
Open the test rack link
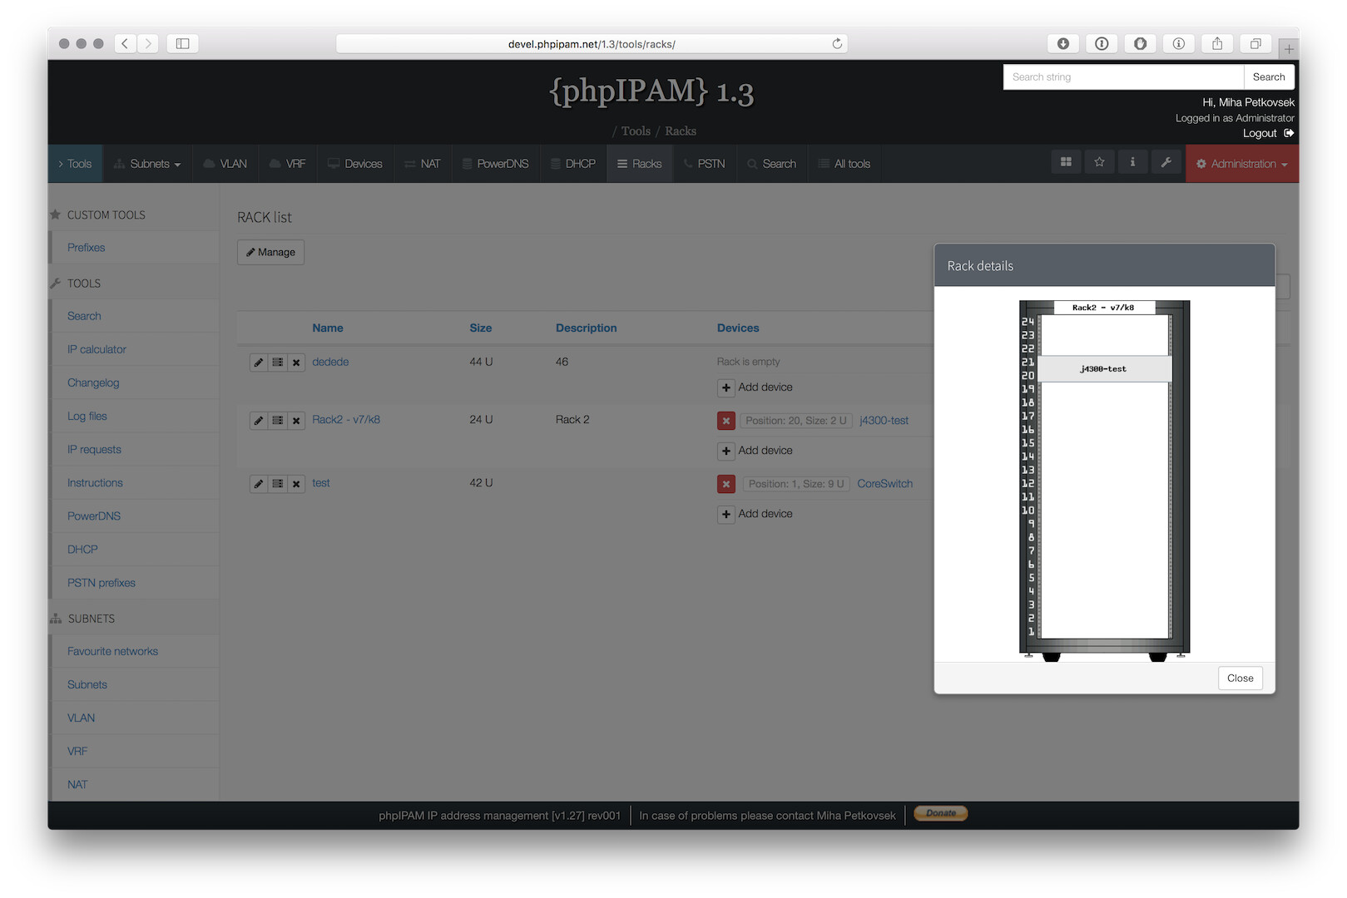321,483
